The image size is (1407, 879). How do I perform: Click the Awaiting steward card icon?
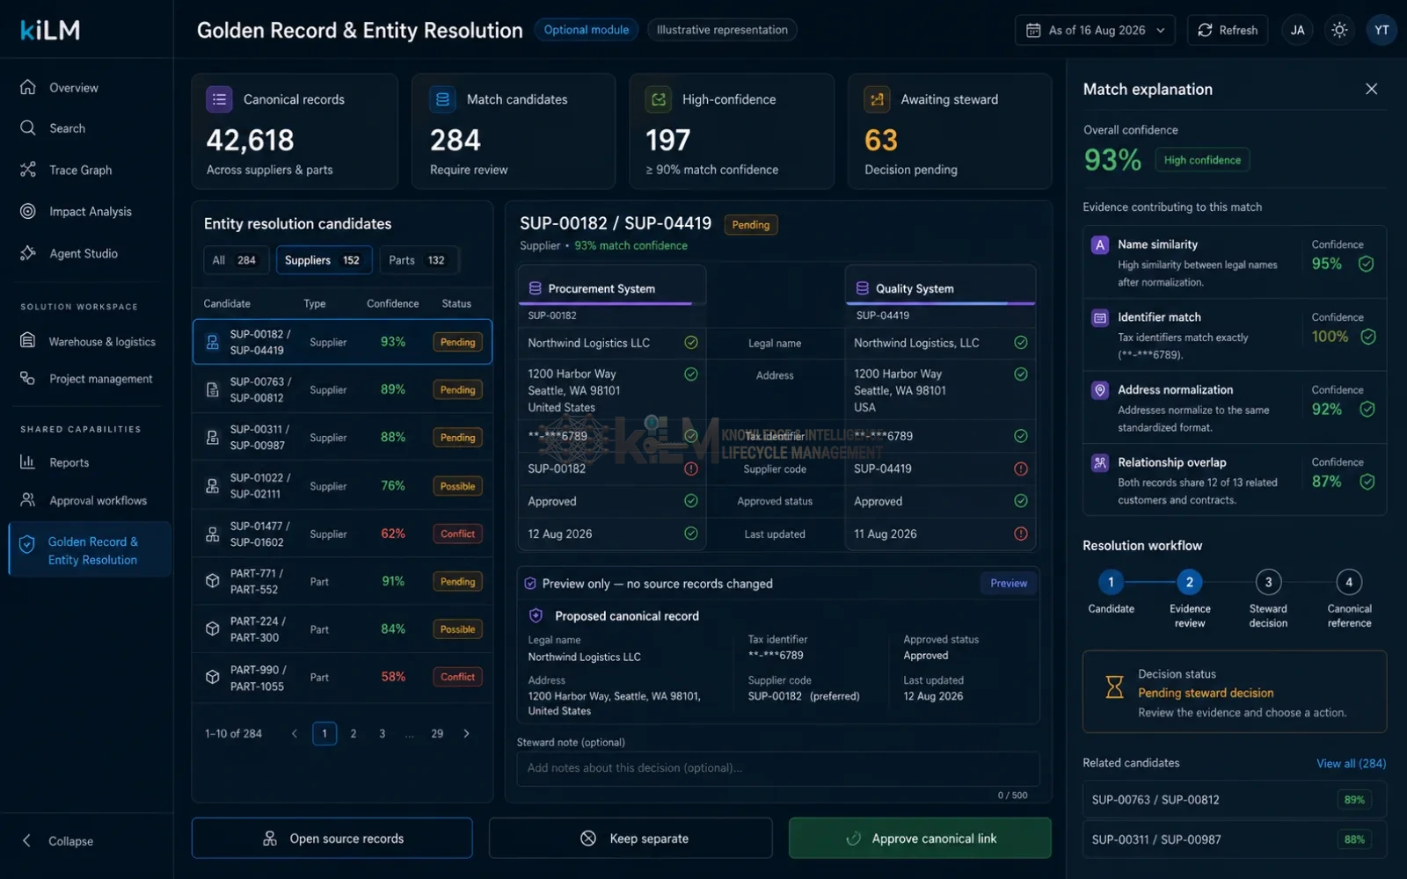[x=877, y=99]
